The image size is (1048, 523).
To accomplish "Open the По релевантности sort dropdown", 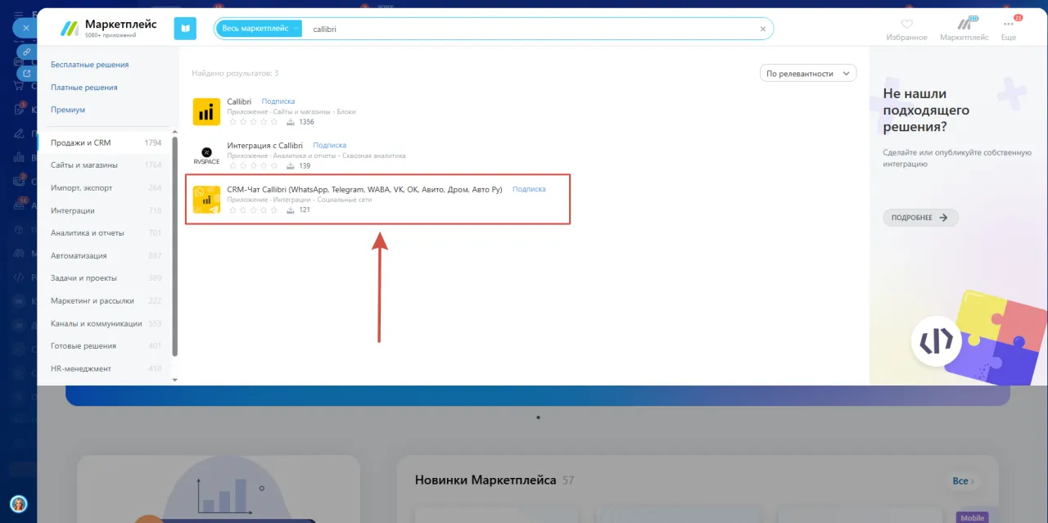I will point(807,74).
